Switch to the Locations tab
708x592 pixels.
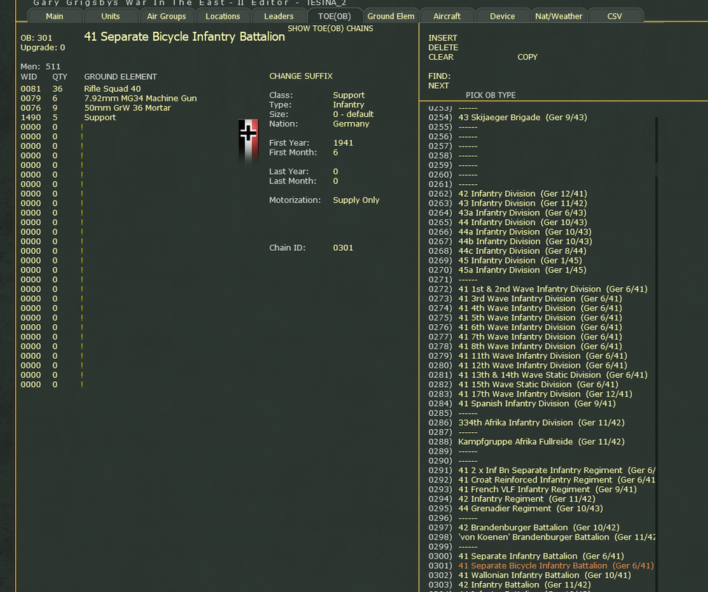point(223,16)
